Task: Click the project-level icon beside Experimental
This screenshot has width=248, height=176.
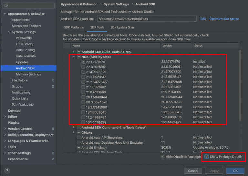Action: point(53,159)
